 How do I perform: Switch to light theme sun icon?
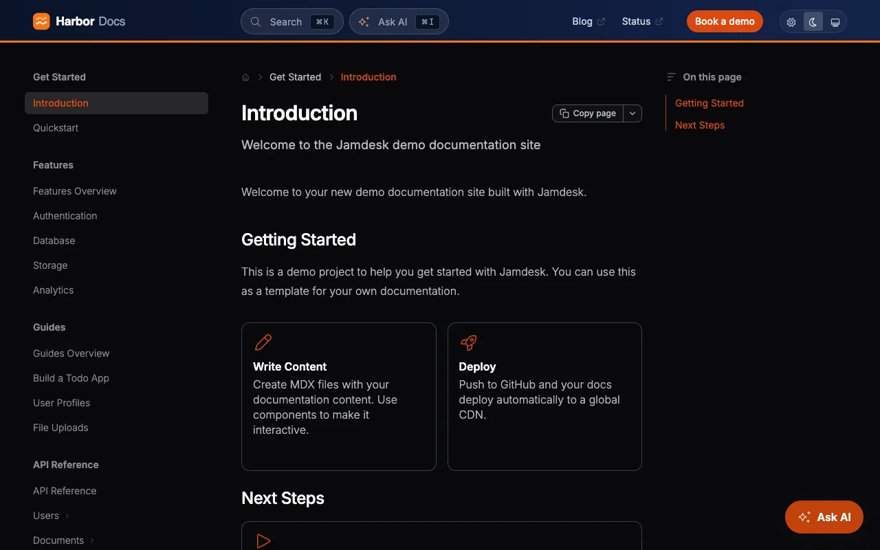[791, 22]
